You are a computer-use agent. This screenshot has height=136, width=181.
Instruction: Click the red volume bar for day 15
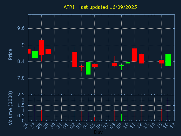tap(161, 115)
